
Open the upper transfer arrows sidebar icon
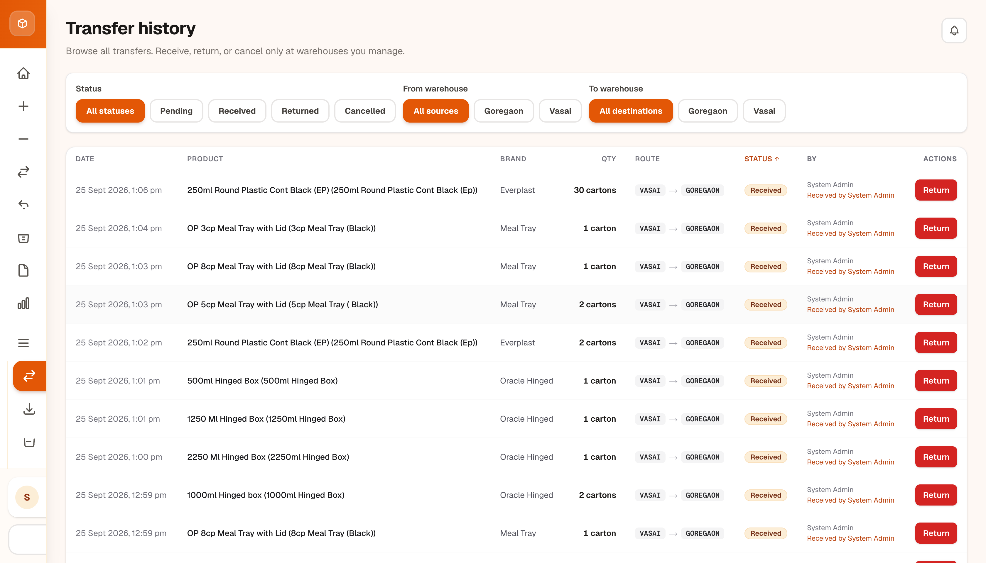click(x=23, y=172)
